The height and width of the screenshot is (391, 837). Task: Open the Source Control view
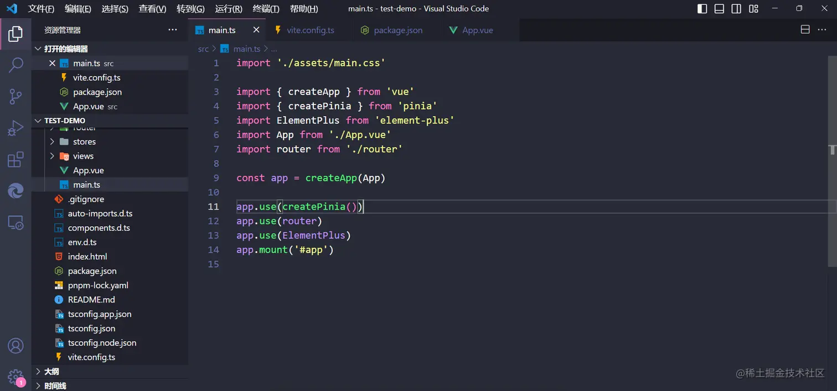pos(15,97)
